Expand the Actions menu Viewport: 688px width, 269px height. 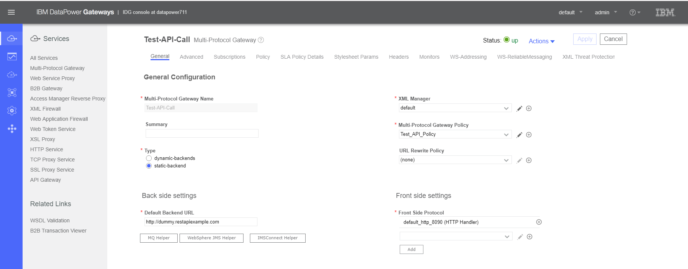point(542,41)
